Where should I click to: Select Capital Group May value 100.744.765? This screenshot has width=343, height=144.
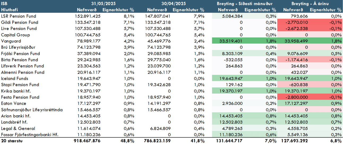(89, 35)
